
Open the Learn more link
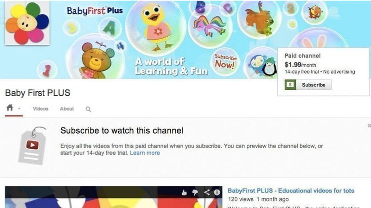(145, 153)
